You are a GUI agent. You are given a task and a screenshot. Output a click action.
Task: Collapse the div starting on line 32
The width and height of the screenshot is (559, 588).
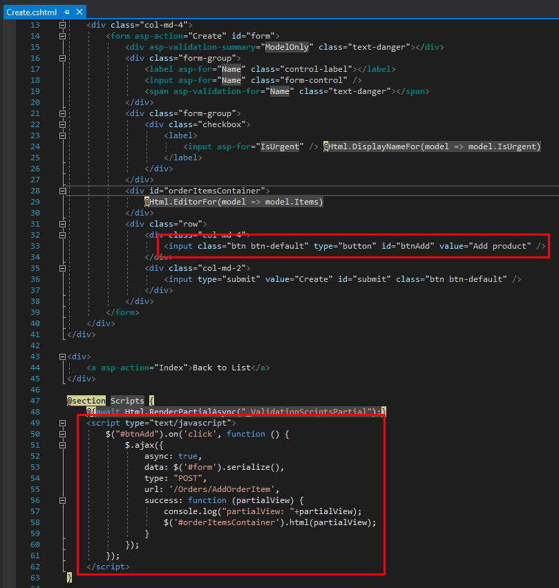click(x=63, y=235)
